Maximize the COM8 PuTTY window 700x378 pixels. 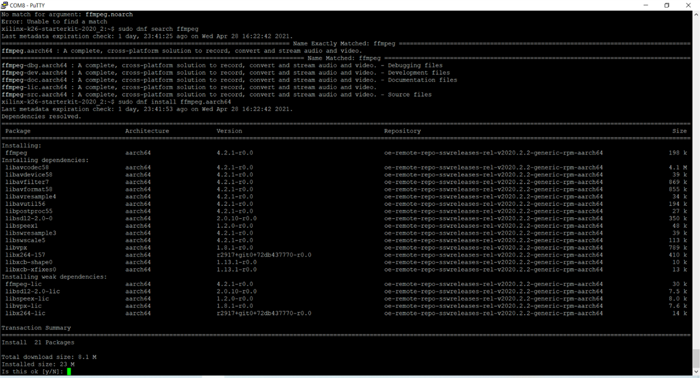[x=667, y=5]
